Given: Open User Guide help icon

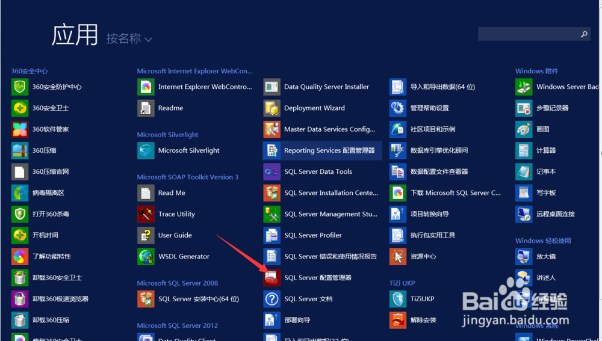Looking at the screenshot, I should pyautogui.click(x=146, y=235).
